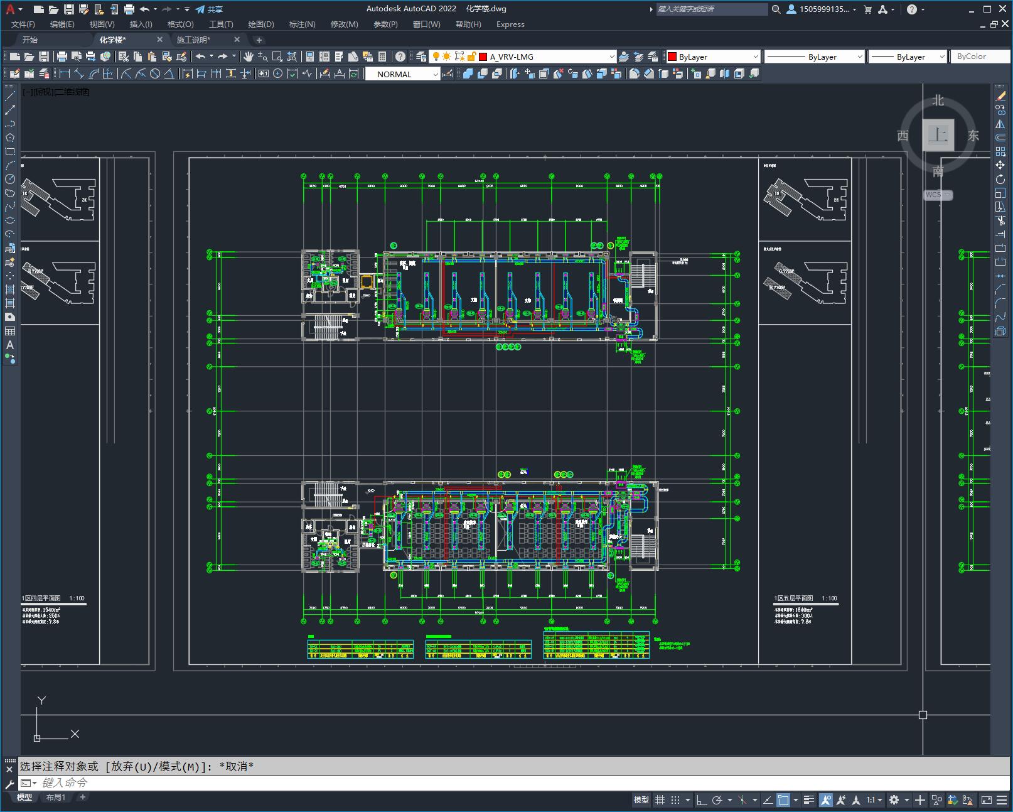
Task: Select the Polygon drawing tool
Action: pyautogui.click(x=10, y=138)
